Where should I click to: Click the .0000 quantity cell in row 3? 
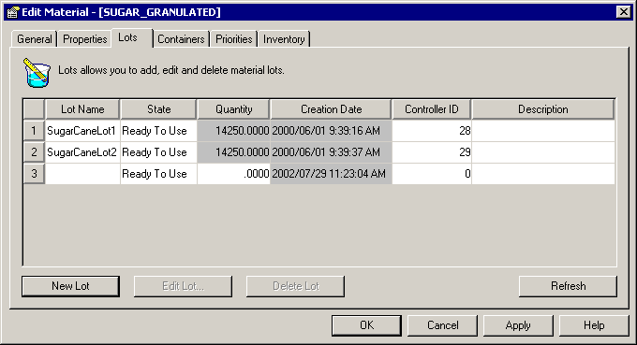[233, 174]
